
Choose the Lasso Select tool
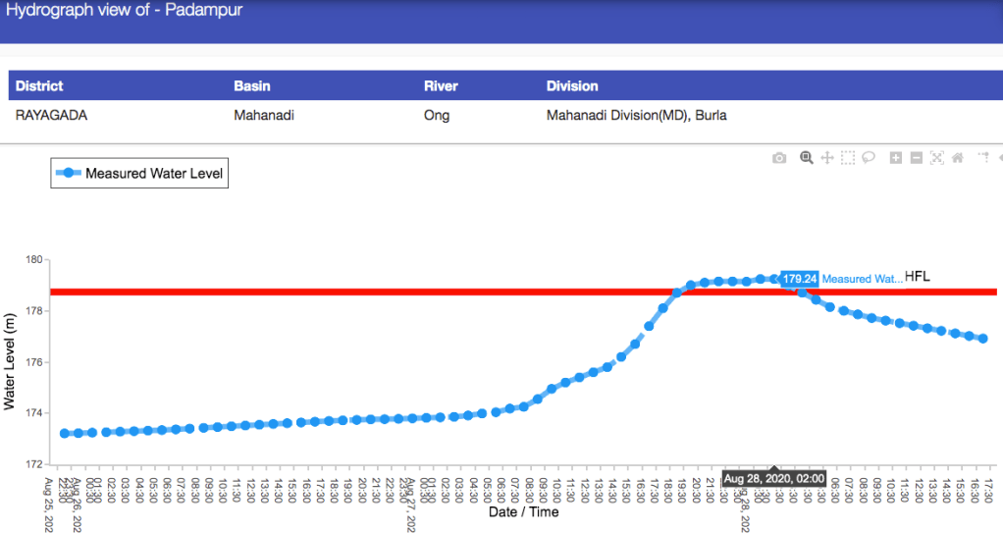point(869,158)
